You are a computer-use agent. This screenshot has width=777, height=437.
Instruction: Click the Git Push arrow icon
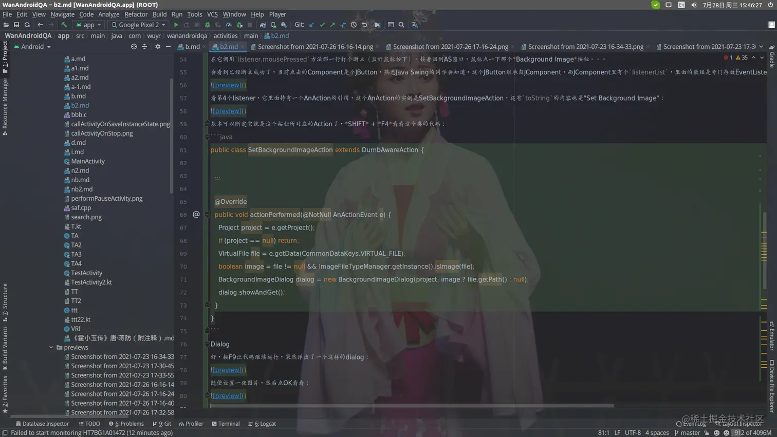tap(332, 25)
